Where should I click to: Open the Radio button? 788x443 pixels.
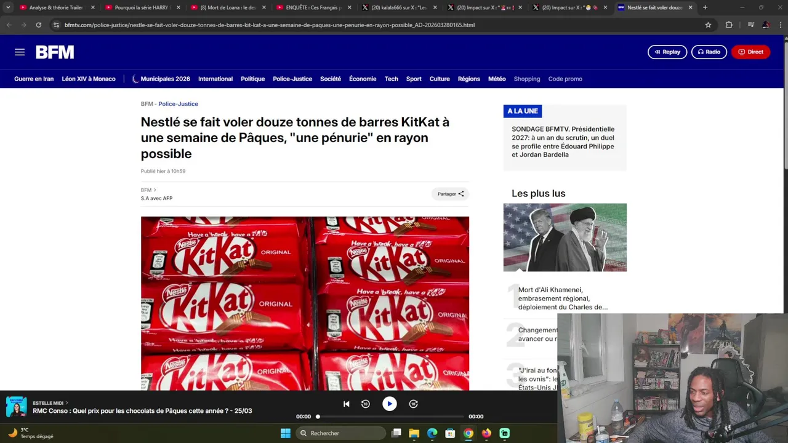709,52
